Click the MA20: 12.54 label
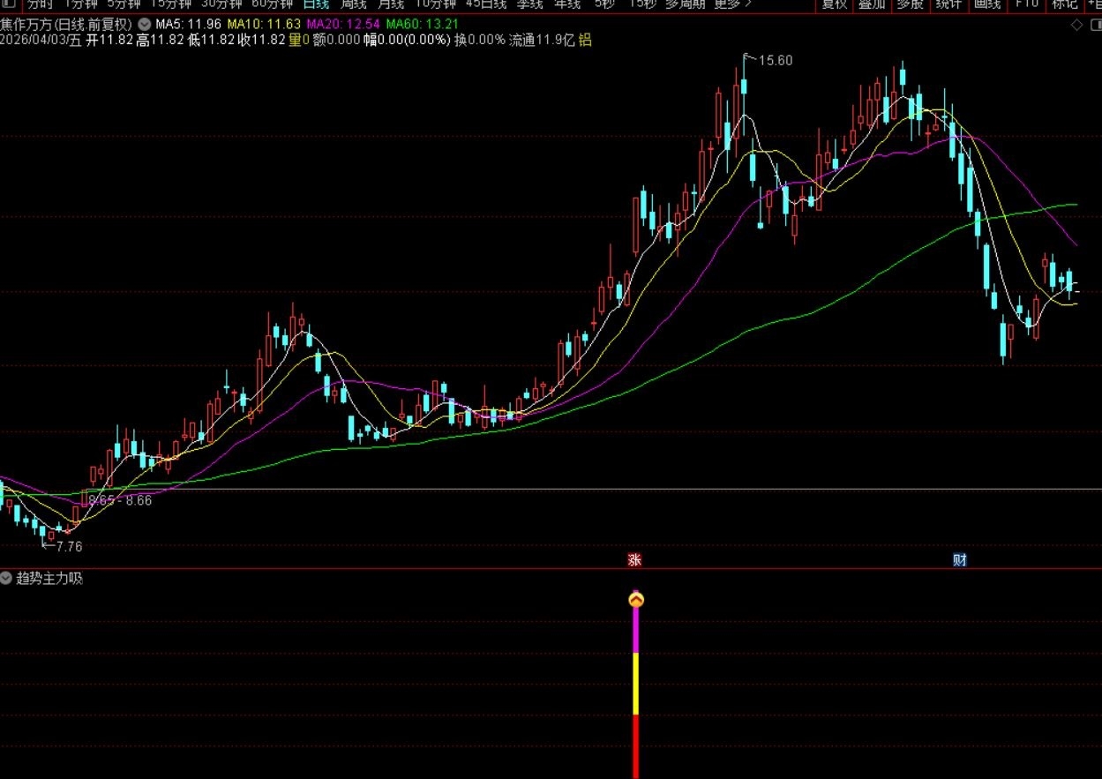 pos(343,25)
